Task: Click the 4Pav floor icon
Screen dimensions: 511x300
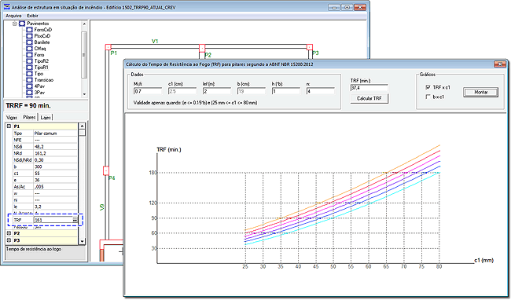Action: pyautogui.click(x=29, y=86)
